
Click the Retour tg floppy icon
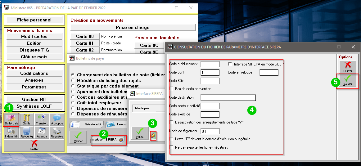(27, 132)
